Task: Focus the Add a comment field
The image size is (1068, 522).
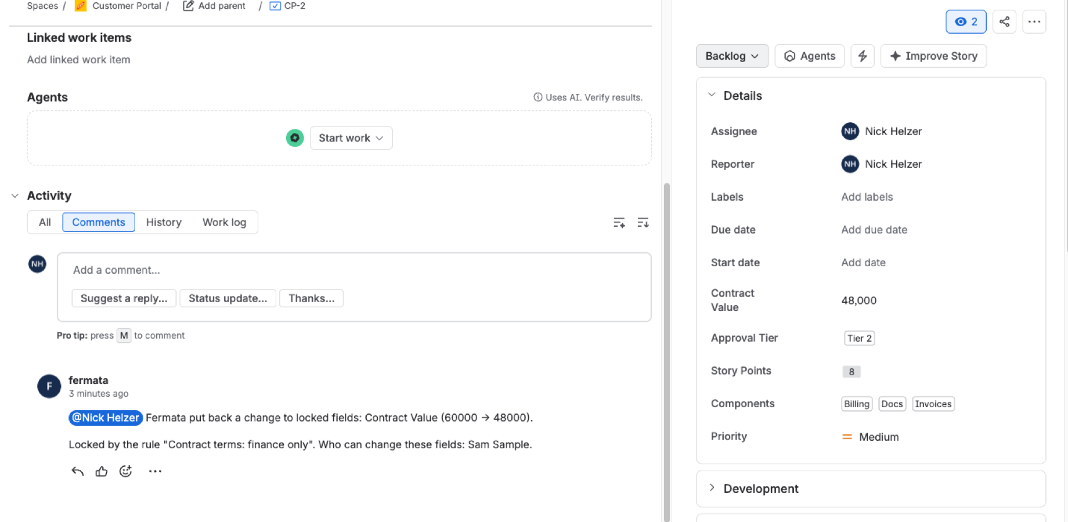Action: (x=354, y=270)
